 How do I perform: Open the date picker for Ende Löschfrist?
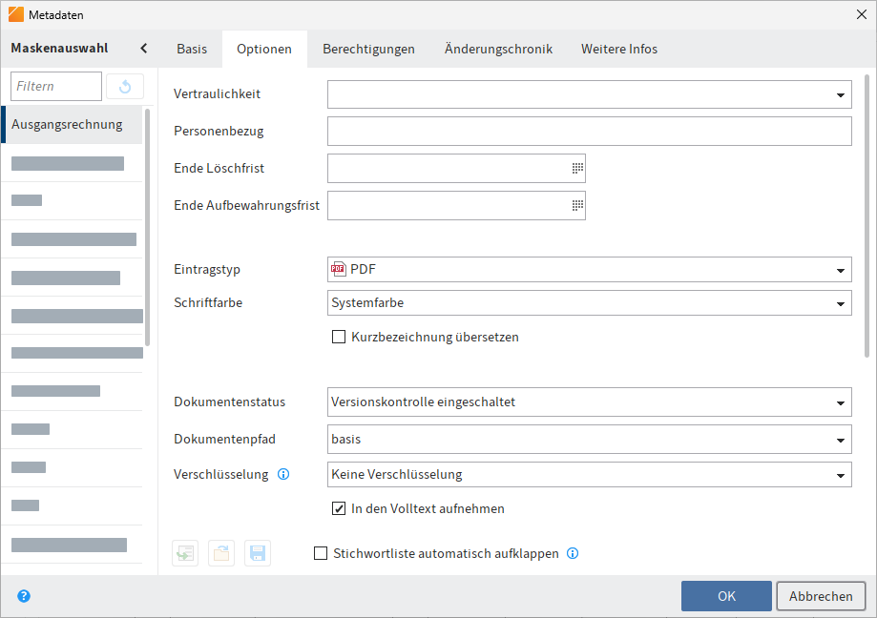(x=574, y=168)
